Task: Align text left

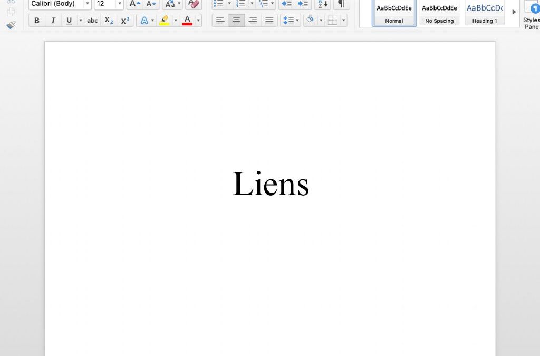Action: 220,21
